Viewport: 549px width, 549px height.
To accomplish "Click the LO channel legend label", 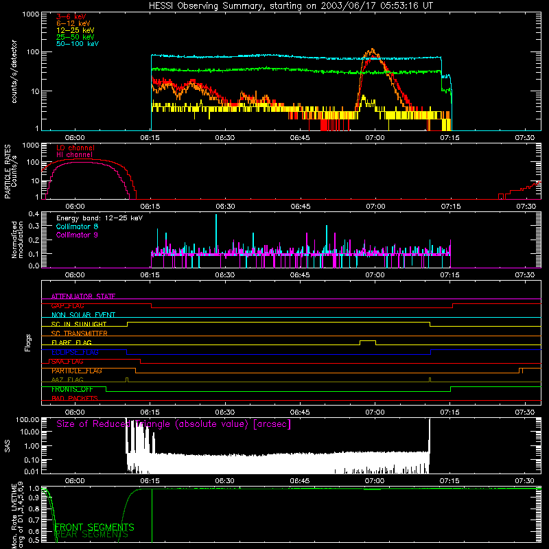I will tap(75, 148).
